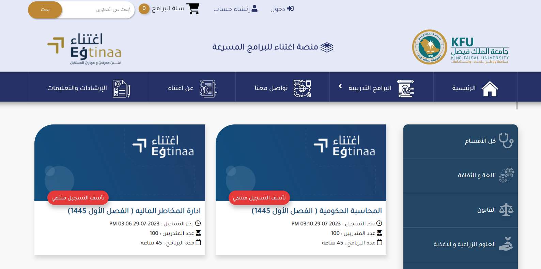The height and width of the screenshot is (269, 541).
Task: Click the date 03:06 29-07-2023 text
Action: pyautogui.click(x=135, y=224)
